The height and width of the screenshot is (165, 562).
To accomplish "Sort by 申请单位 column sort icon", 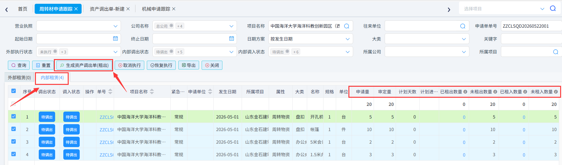I will [x=210, y=91].
